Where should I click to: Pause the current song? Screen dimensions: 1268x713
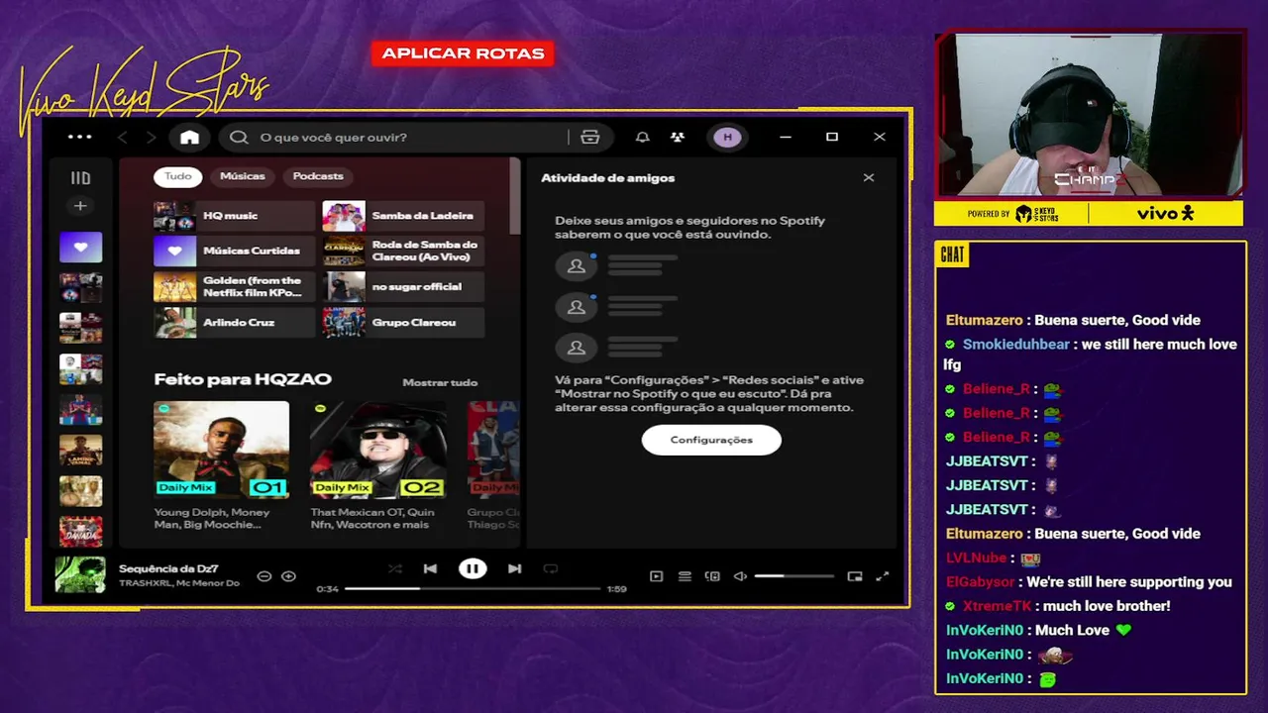(x=473, y=568)
